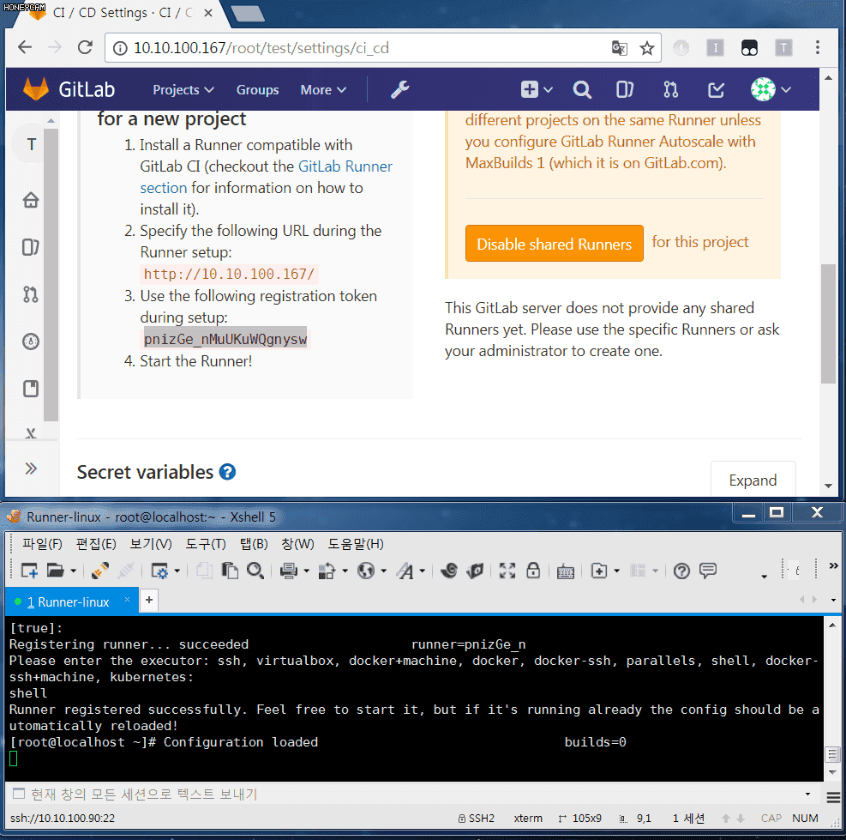Open Xshell Help question mark icon
Viewport: 846px width, 840px height.
click(x=682, y=571)
